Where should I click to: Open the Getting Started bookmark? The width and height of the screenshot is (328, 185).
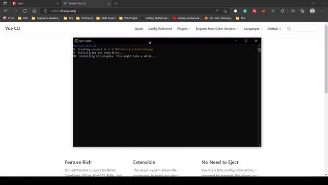155,18
